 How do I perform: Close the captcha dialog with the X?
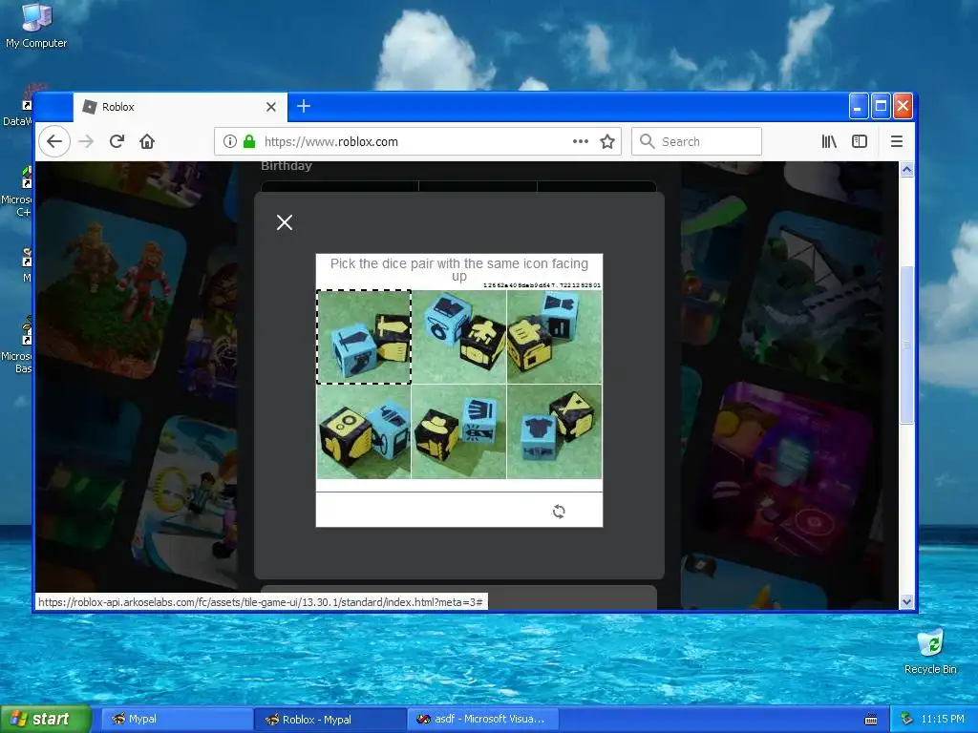coord(285,222)
